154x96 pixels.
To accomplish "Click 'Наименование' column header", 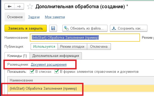I will point(81,80).
